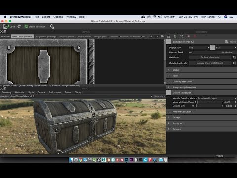Open Finder from the Dock
Viewport: 237px width, 178px height.
pyautogui.click(x=71, y=160)
